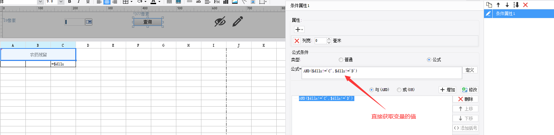
Task: Select the 条件属性1 list entry
Action: click(x=519, y=13)
